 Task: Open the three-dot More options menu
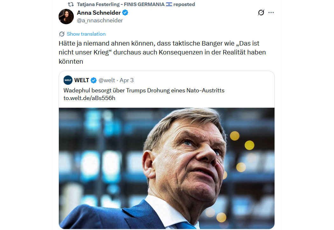coord(271,13)
